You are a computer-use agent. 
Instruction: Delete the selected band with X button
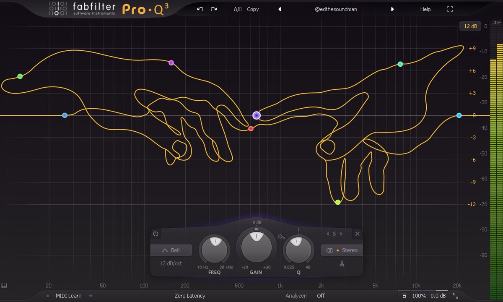357,234
